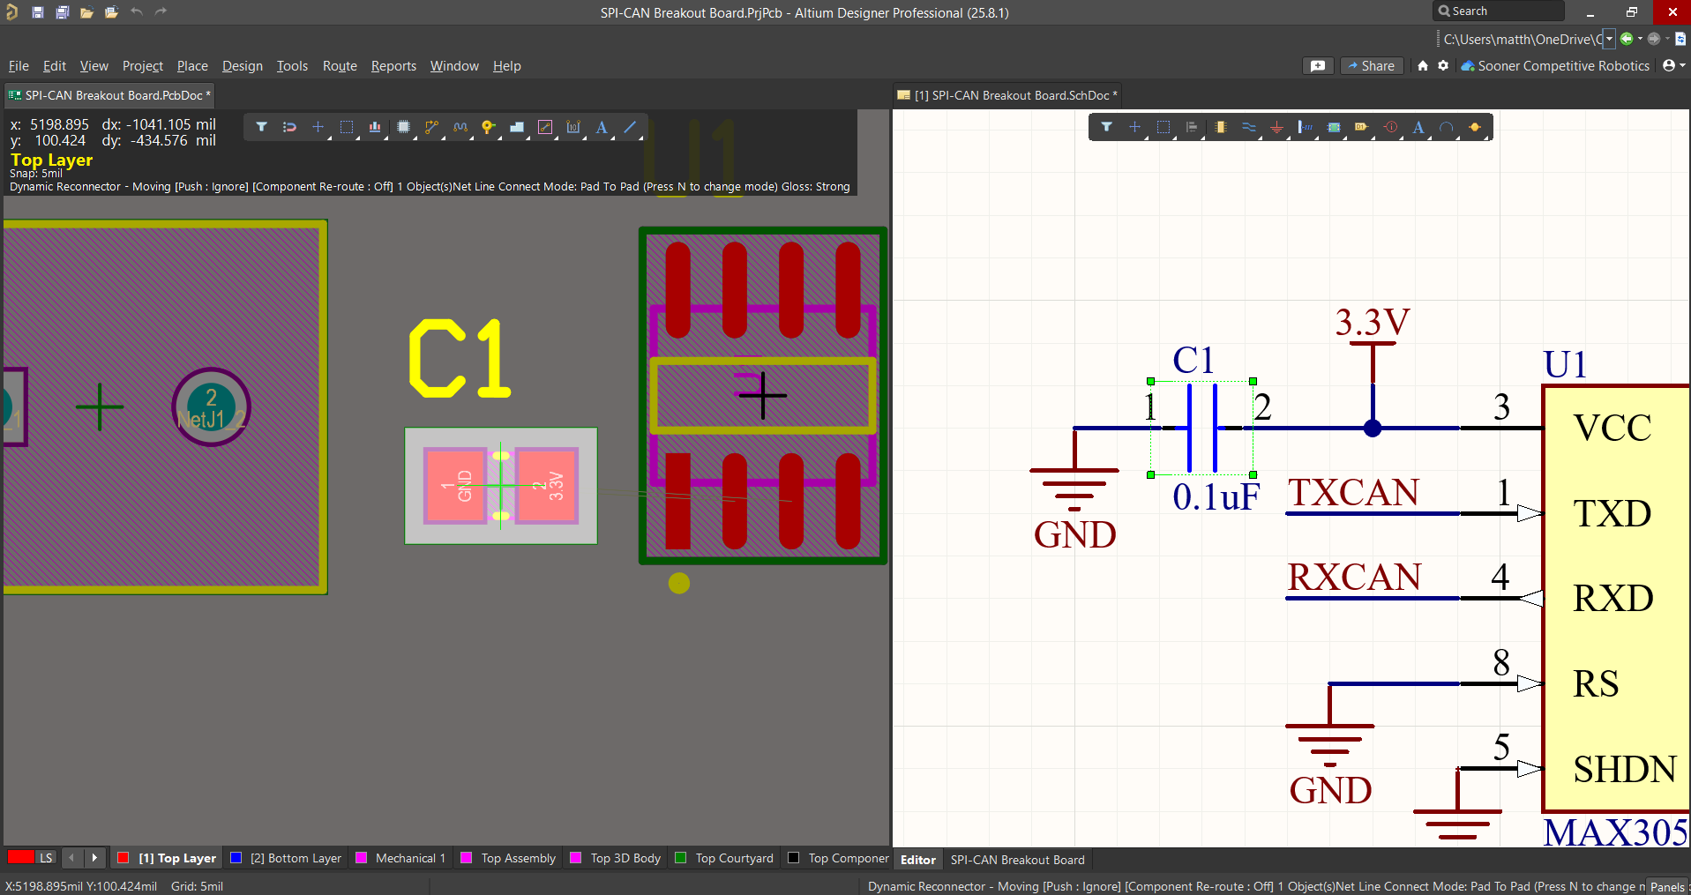
Task: Click the Save All icon
Action: click(x=63, y=12)
